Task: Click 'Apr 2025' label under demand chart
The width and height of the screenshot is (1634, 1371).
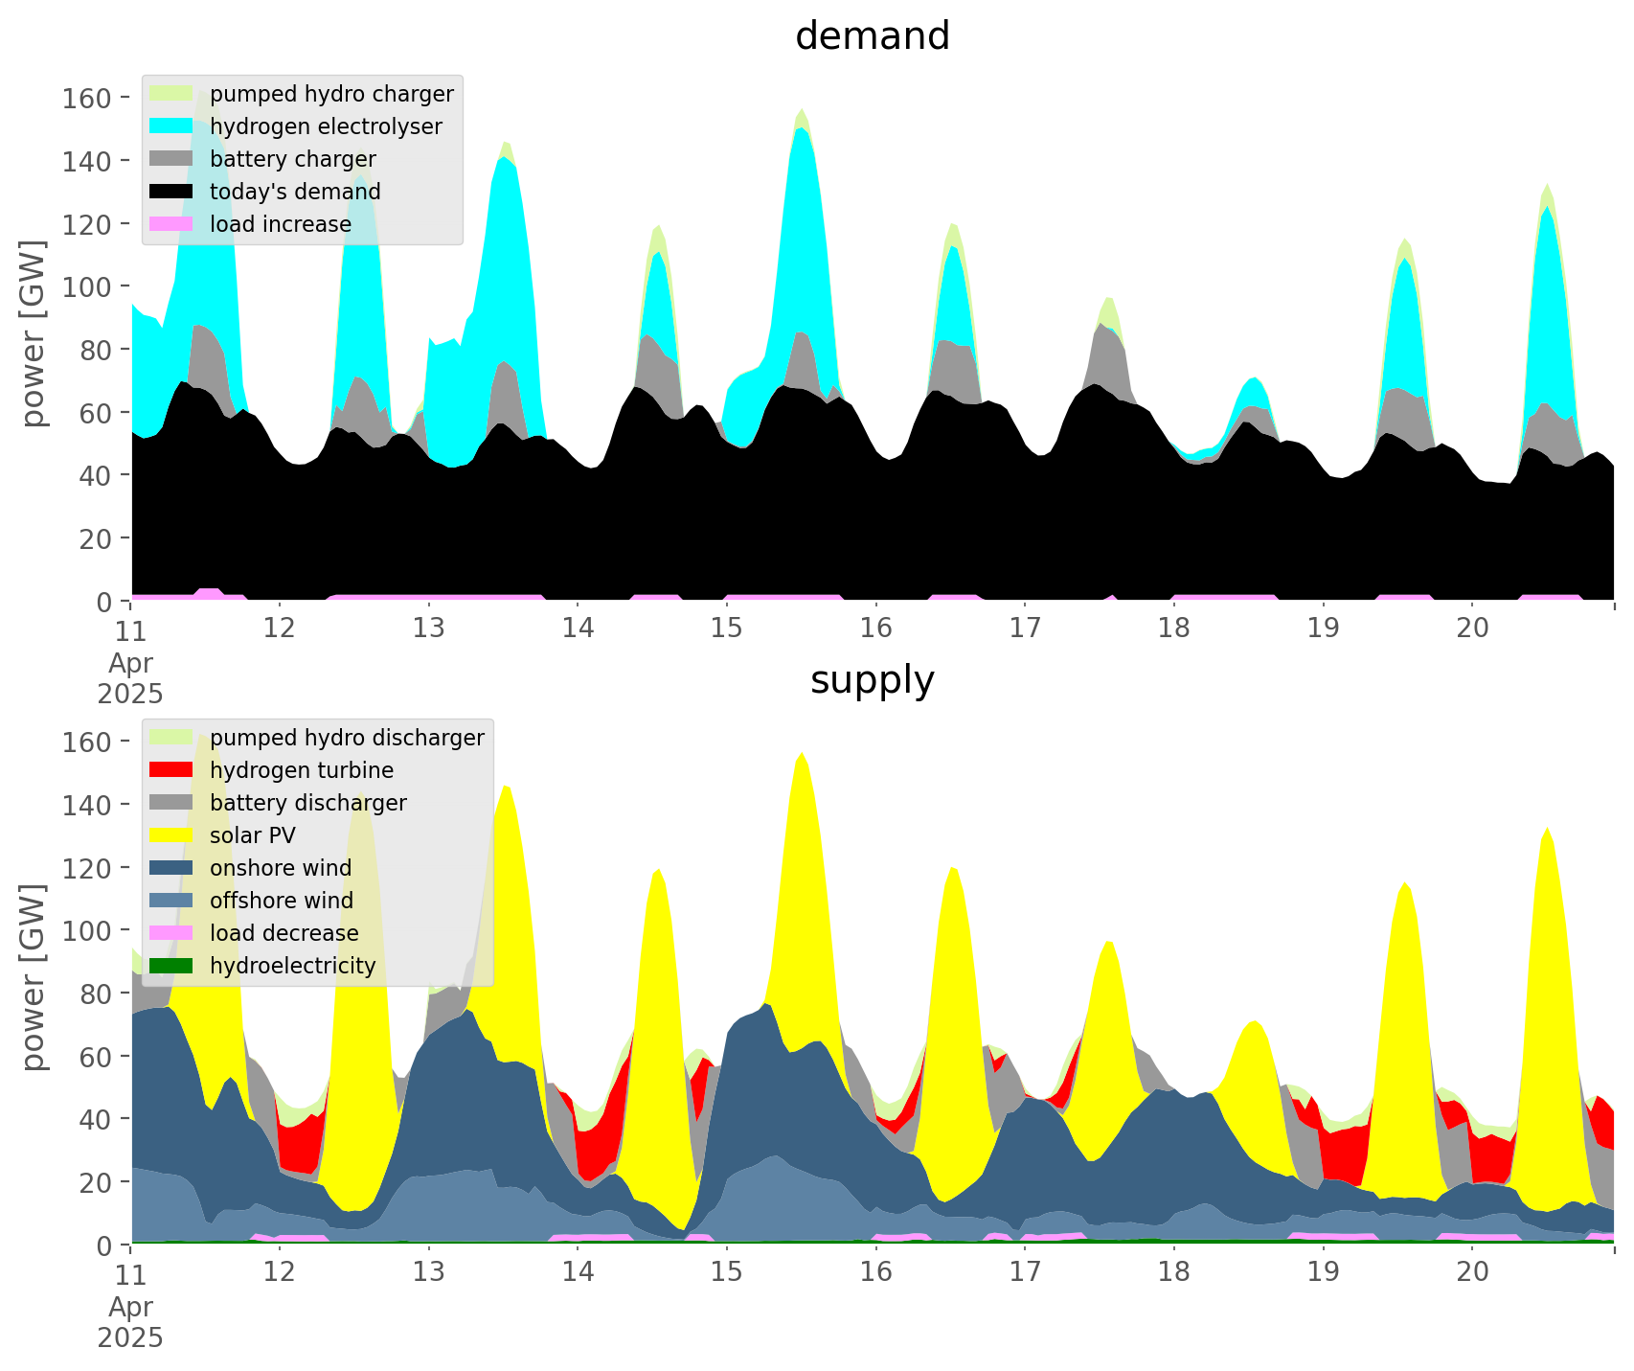Action: 130,678
